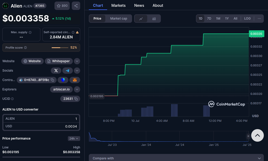Screen dimensions: 268x161
Task: Click the 24h Low value $0.003195
Action: [10, 152]
